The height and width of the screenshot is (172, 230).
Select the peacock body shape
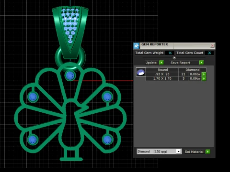(70, 124)
